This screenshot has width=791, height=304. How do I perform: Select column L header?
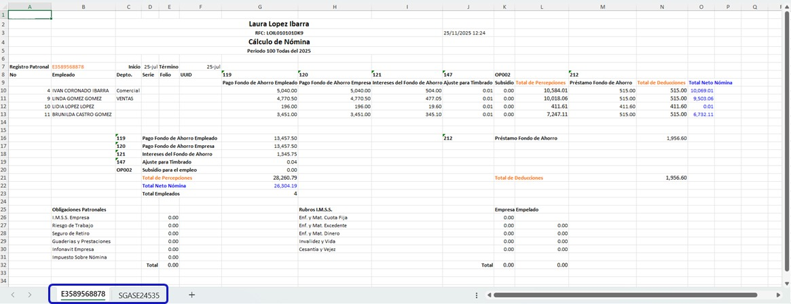click(x=541, y=7)
